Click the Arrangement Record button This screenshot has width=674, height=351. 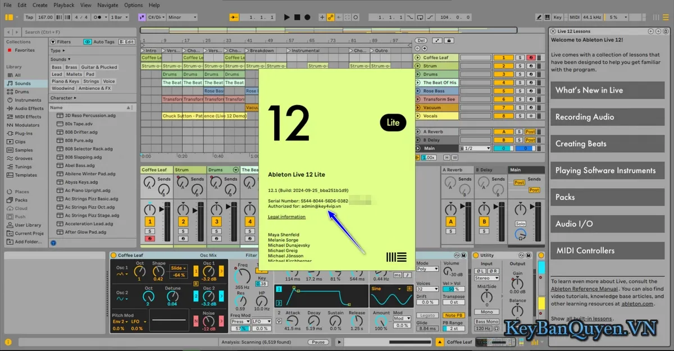click(x=307, y=17)
